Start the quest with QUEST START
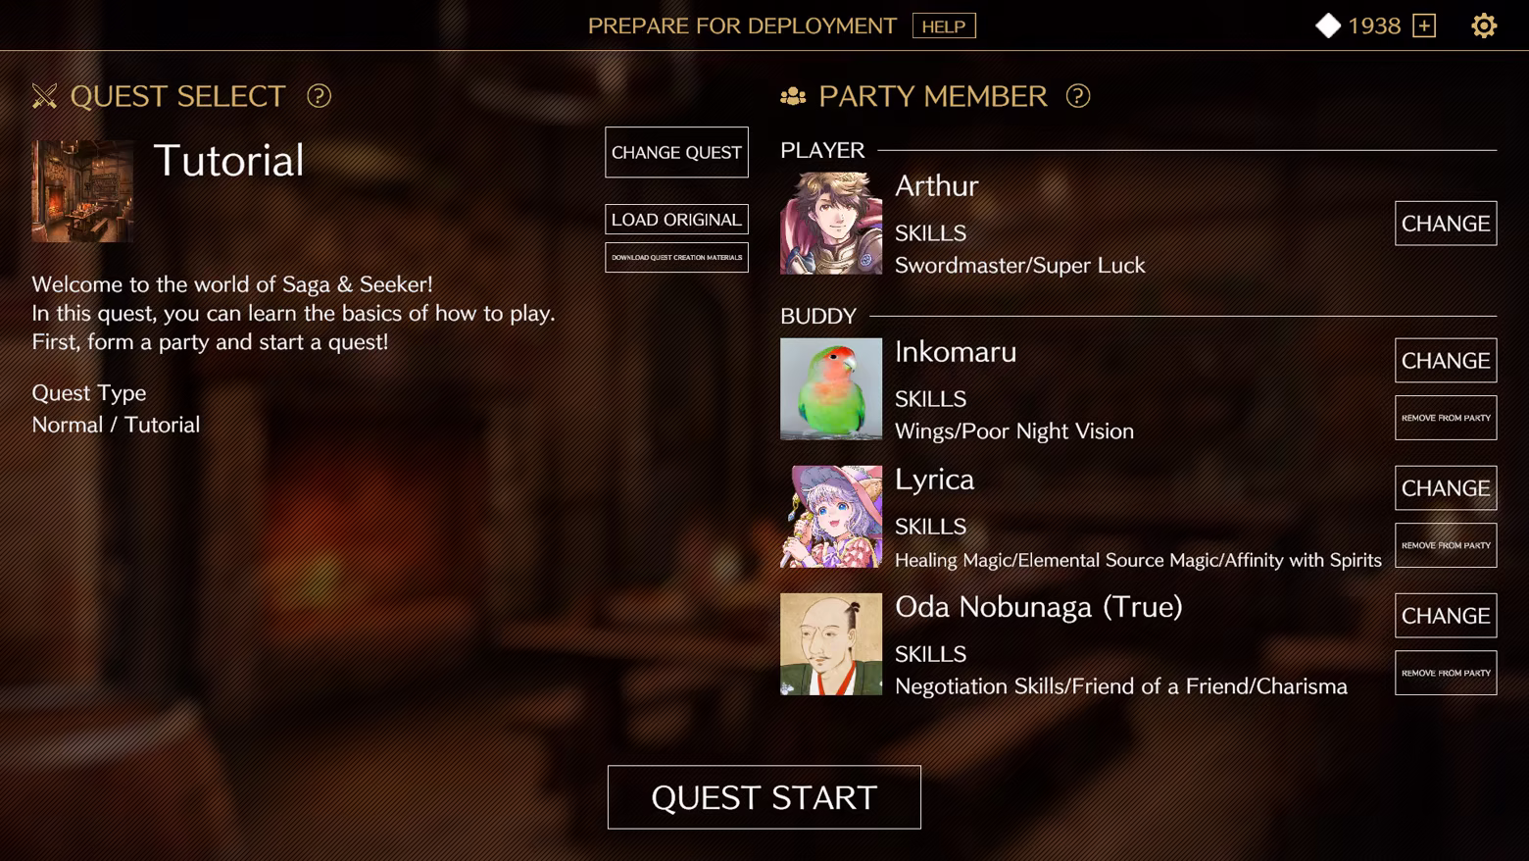The height and width of the screenshot is (861, 1529). 764,797
